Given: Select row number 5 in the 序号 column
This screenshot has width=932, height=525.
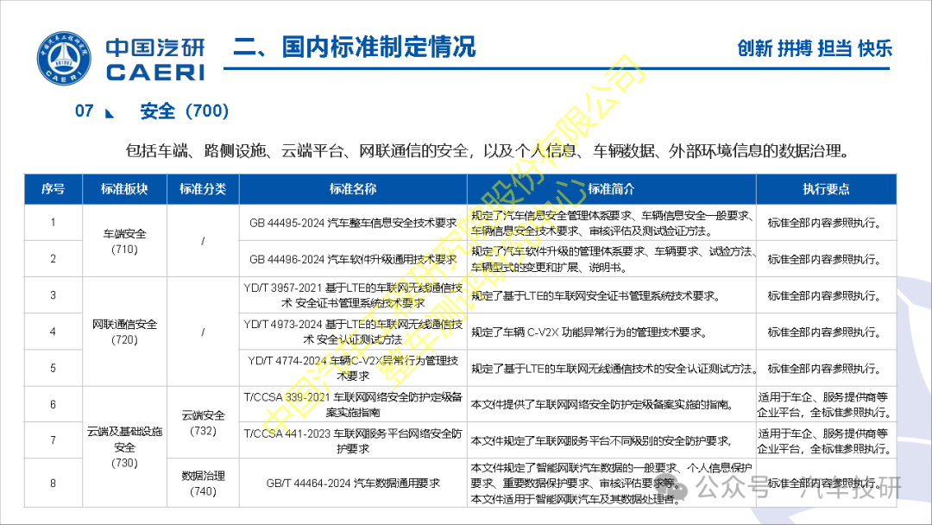Looking at the screenshot, I should 53,368.
